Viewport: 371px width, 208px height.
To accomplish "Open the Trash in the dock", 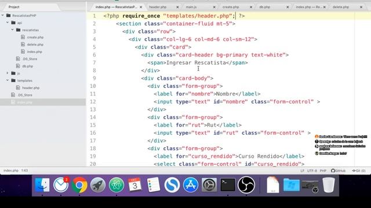I will pyautogui.click(x=329, y=185).
